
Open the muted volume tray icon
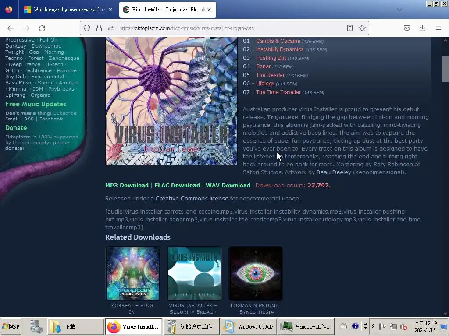pyautogui.click(x=404, y=326)
